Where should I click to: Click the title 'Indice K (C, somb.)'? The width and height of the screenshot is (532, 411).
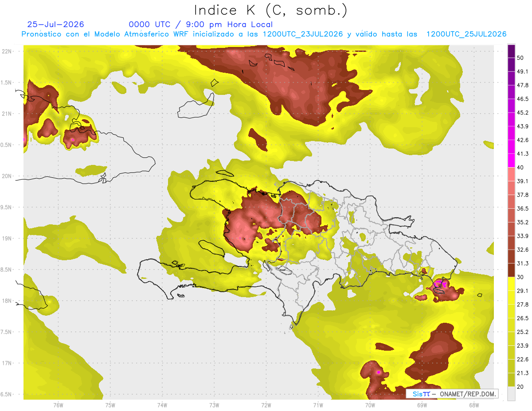(x=271, y=10)
